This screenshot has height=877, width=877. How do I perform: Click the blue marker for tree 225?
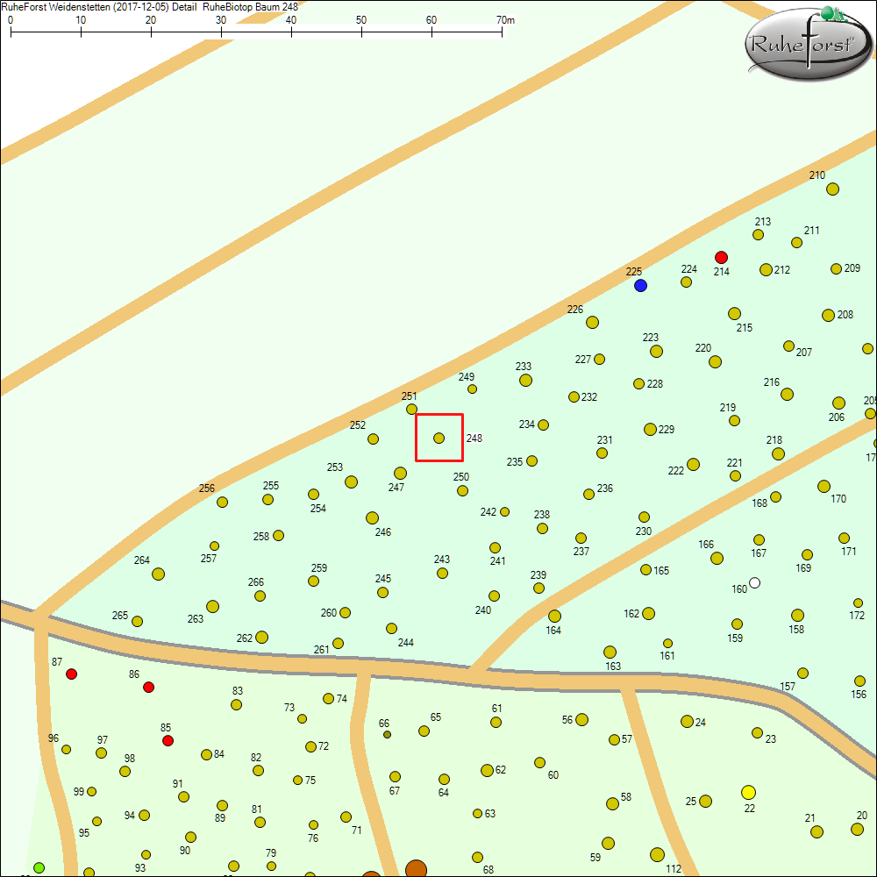[640, 285]
